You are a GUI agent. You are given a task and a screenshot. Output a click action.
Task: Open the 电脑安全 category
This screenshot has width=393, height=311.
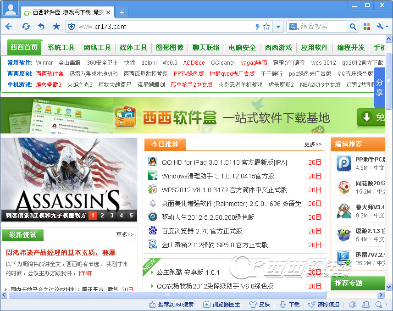click(242, 47)
